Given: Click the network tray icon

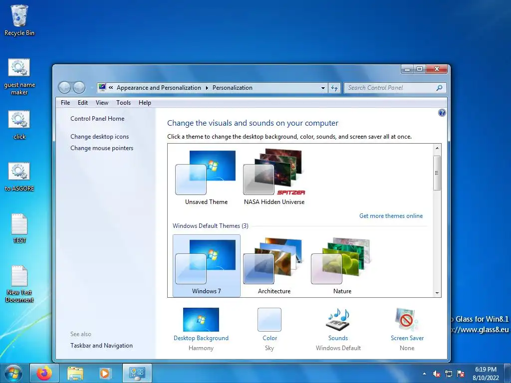Looking at the screenshot, I should tap(449, 374).
